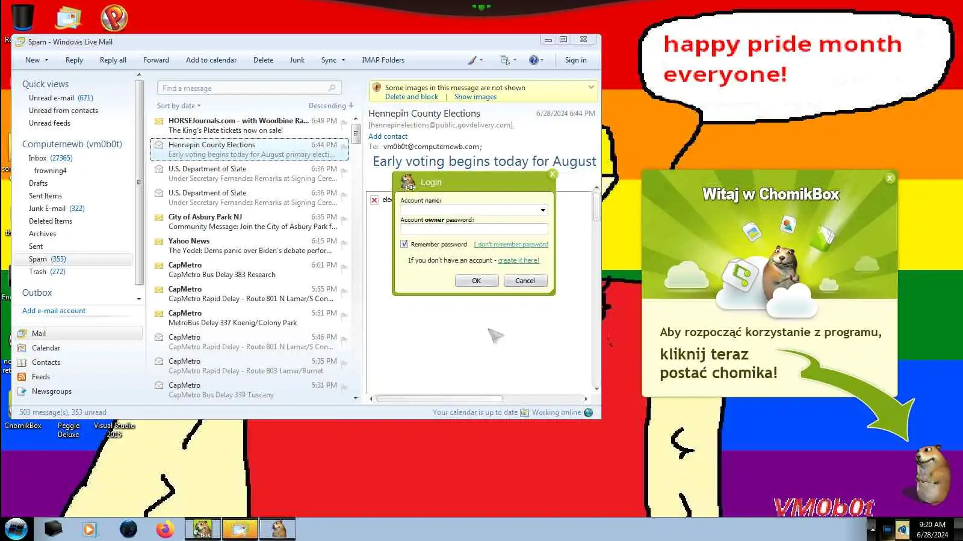Click the envelope icon of HORSEJournals.com message
Screen dimensions: 963x541
click(x=159, y=121)
